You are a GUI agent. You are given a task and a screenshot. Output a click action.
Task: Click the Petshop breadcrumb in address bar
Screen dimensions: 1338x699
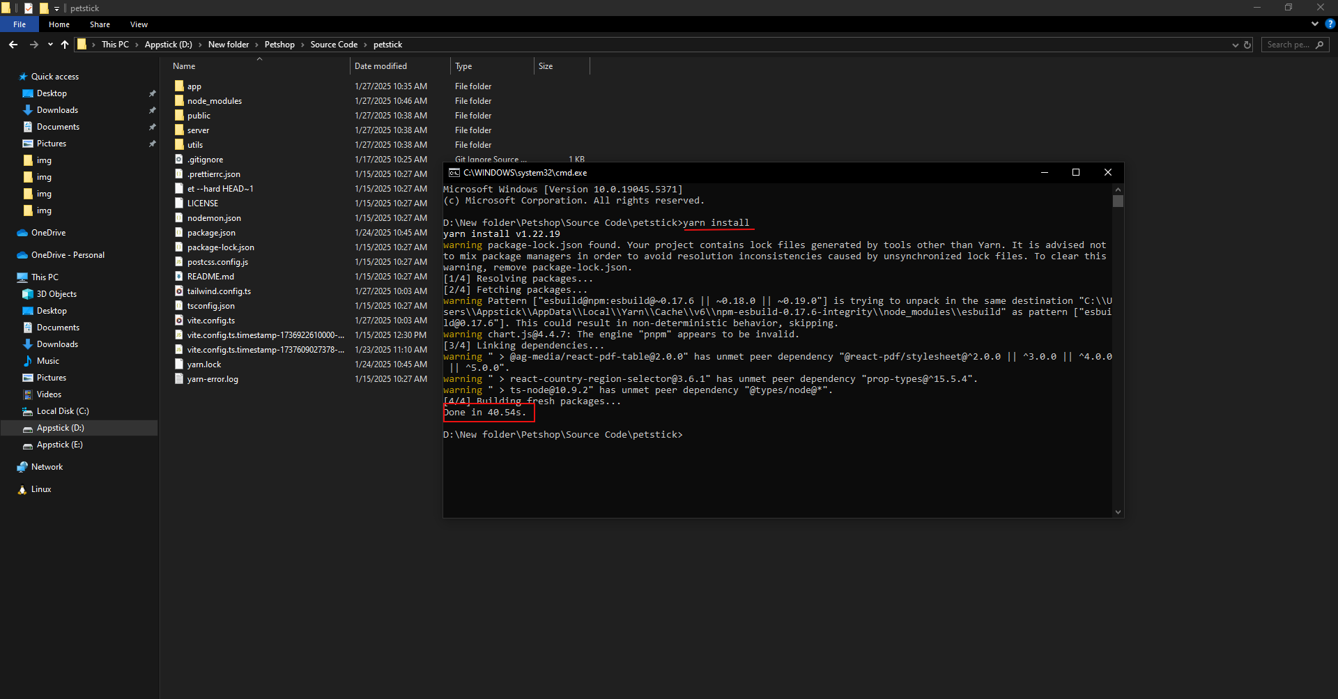point(279,45)
